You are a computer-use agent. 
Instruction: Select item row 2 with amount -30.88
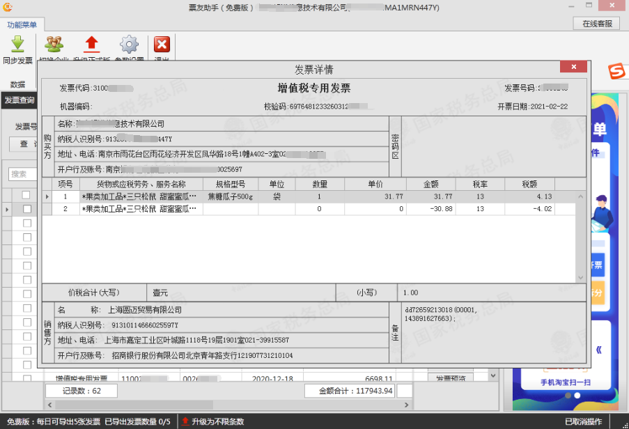(309, 209)
